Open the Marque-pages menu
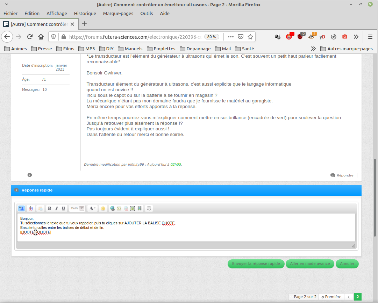 pos(118,14)
